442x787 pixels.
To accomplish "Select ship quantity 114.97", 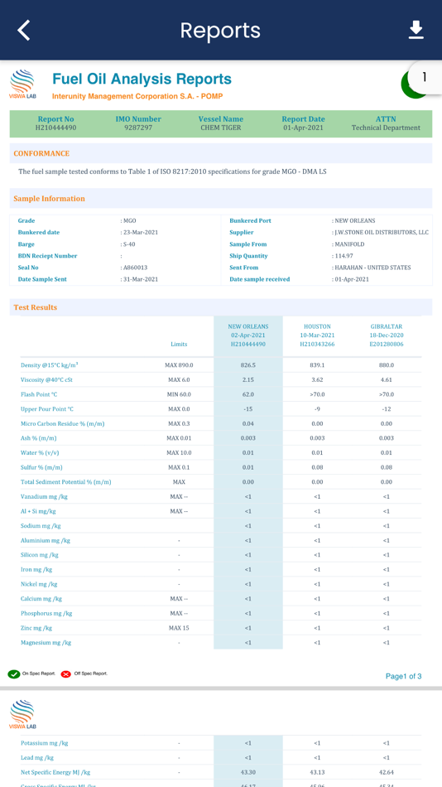I will [x=344, y=256].
